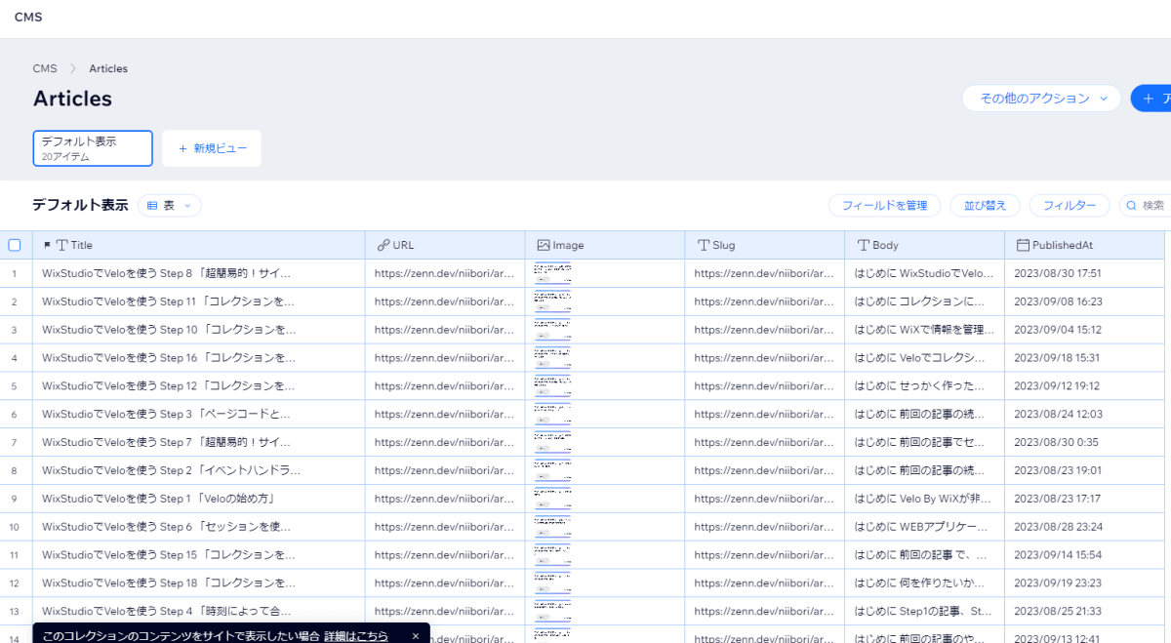Click the primary field flag icon

pos(47,245)
